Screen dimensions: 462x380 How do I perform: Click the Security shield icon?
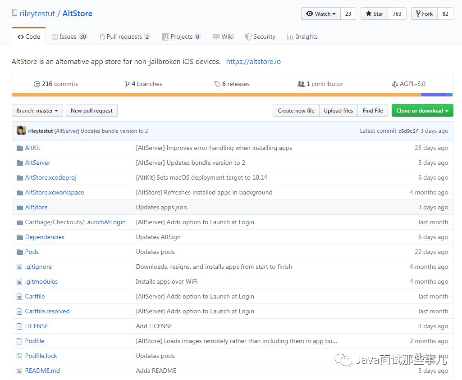[248, 37]
